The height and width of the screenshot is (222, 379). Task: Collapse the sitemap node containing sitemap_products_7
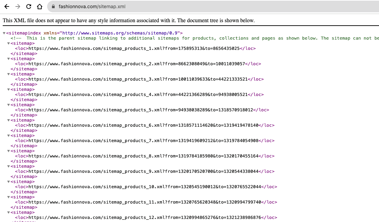point(9,136)
